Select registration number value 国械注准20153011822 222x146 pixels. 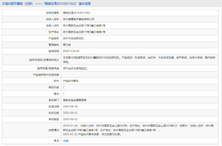click(x=77, y=13)
